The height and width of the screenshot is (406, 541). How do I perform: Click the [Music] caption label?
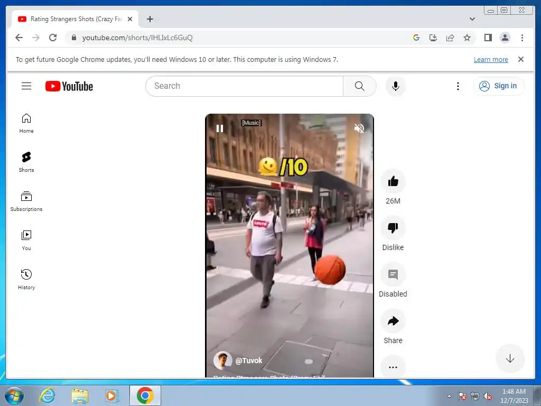tap(251, 123)
